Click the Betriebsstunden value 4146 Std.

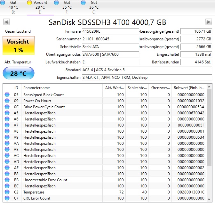pos(196,62)
